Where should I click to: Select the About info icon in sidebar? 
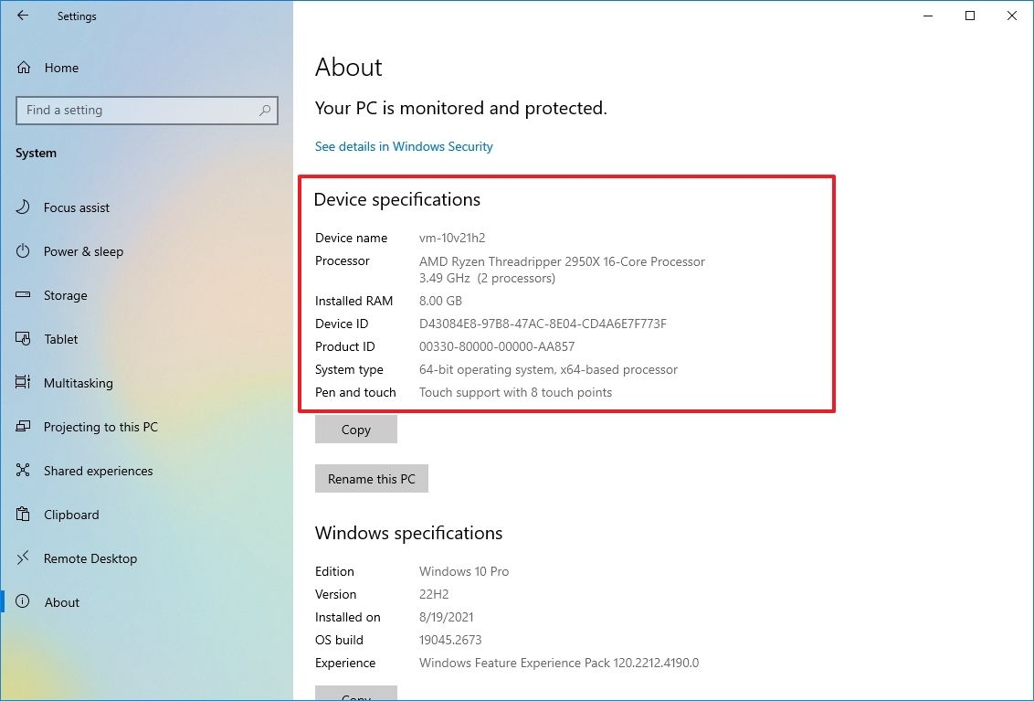click(x=22, y=602)
